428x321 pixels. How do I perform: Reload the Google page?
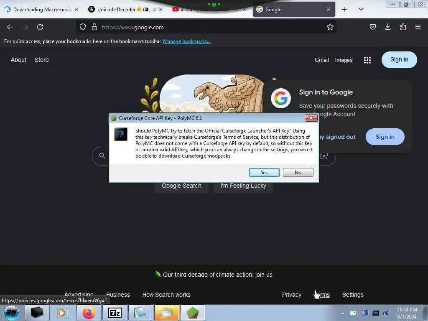tap(40, 27)
